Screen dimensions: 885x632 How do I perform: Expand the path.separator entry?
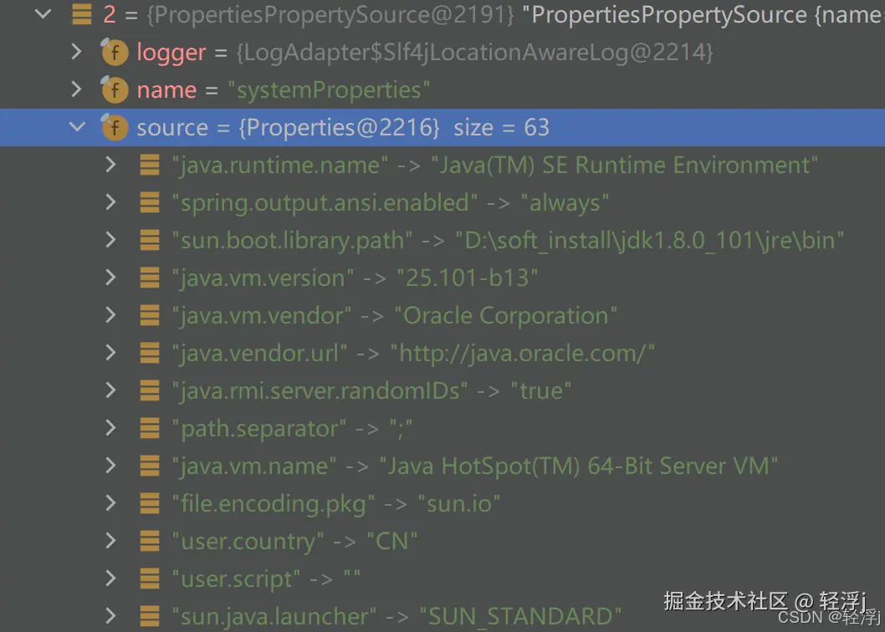click(x=111, y=428)
